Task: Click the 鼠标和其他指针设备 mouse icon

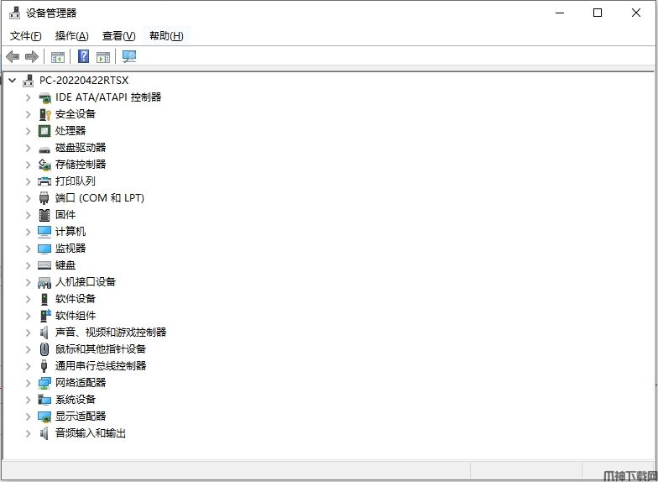Action: [44, 349]
